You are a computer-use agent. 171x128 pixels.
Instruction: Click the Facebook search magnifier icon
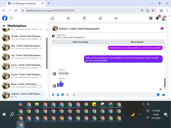click(11, 18)
